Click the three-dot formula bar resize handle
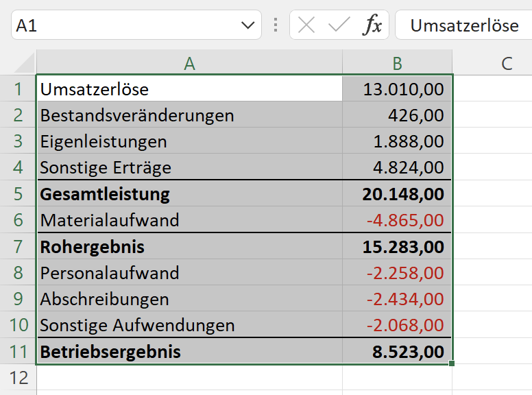This screenshot has width=532, height=395. click(x=276, y=25)
